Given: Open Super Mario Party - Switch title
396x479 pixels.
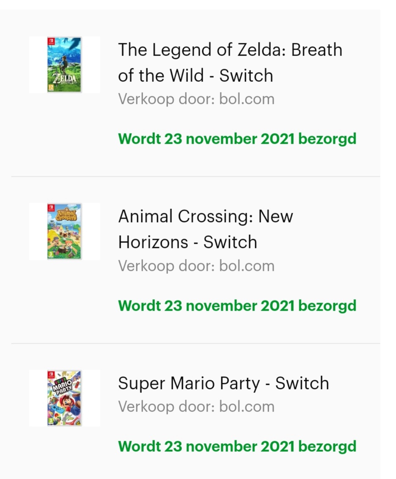Looking at the screenshot, I should pos(223,383).
